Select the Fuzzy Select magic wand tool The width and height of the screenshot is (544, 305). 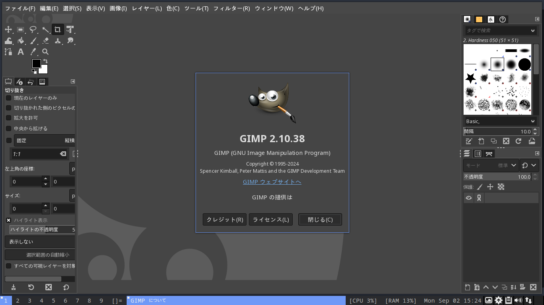(x=45, y=29)
